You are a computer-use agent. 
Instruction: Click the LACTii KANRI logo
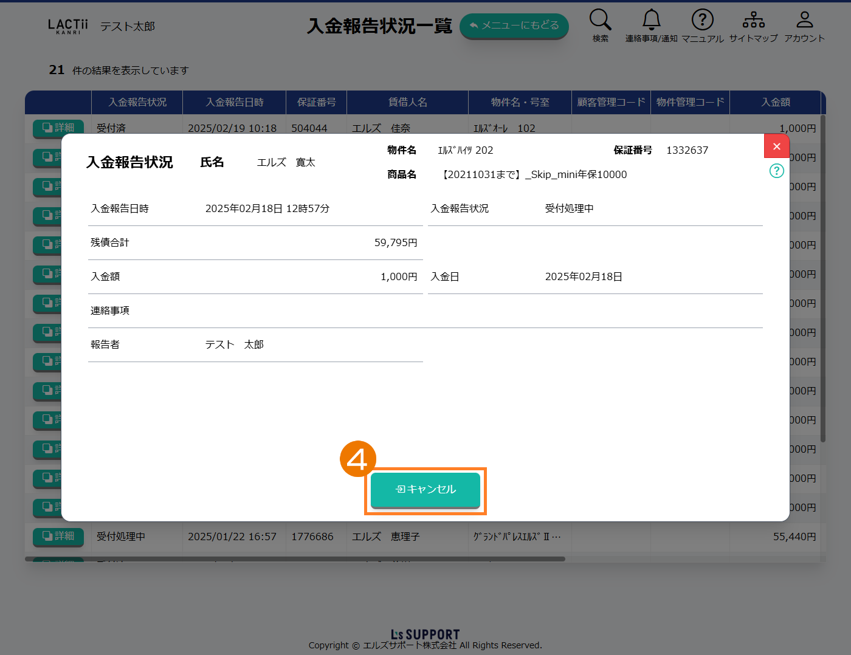coord(67,26)
